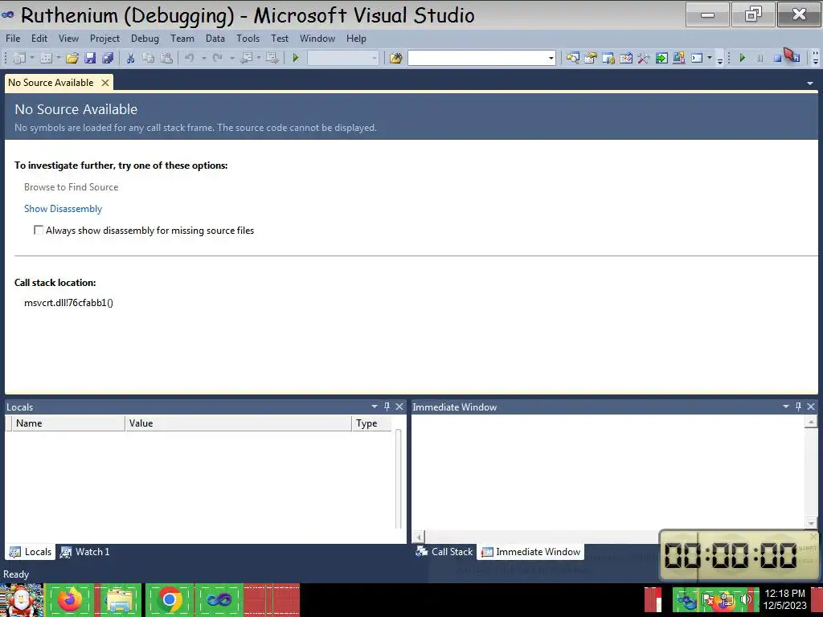
Task: Click the Navigate Backward icon
Action: [246, 58]
